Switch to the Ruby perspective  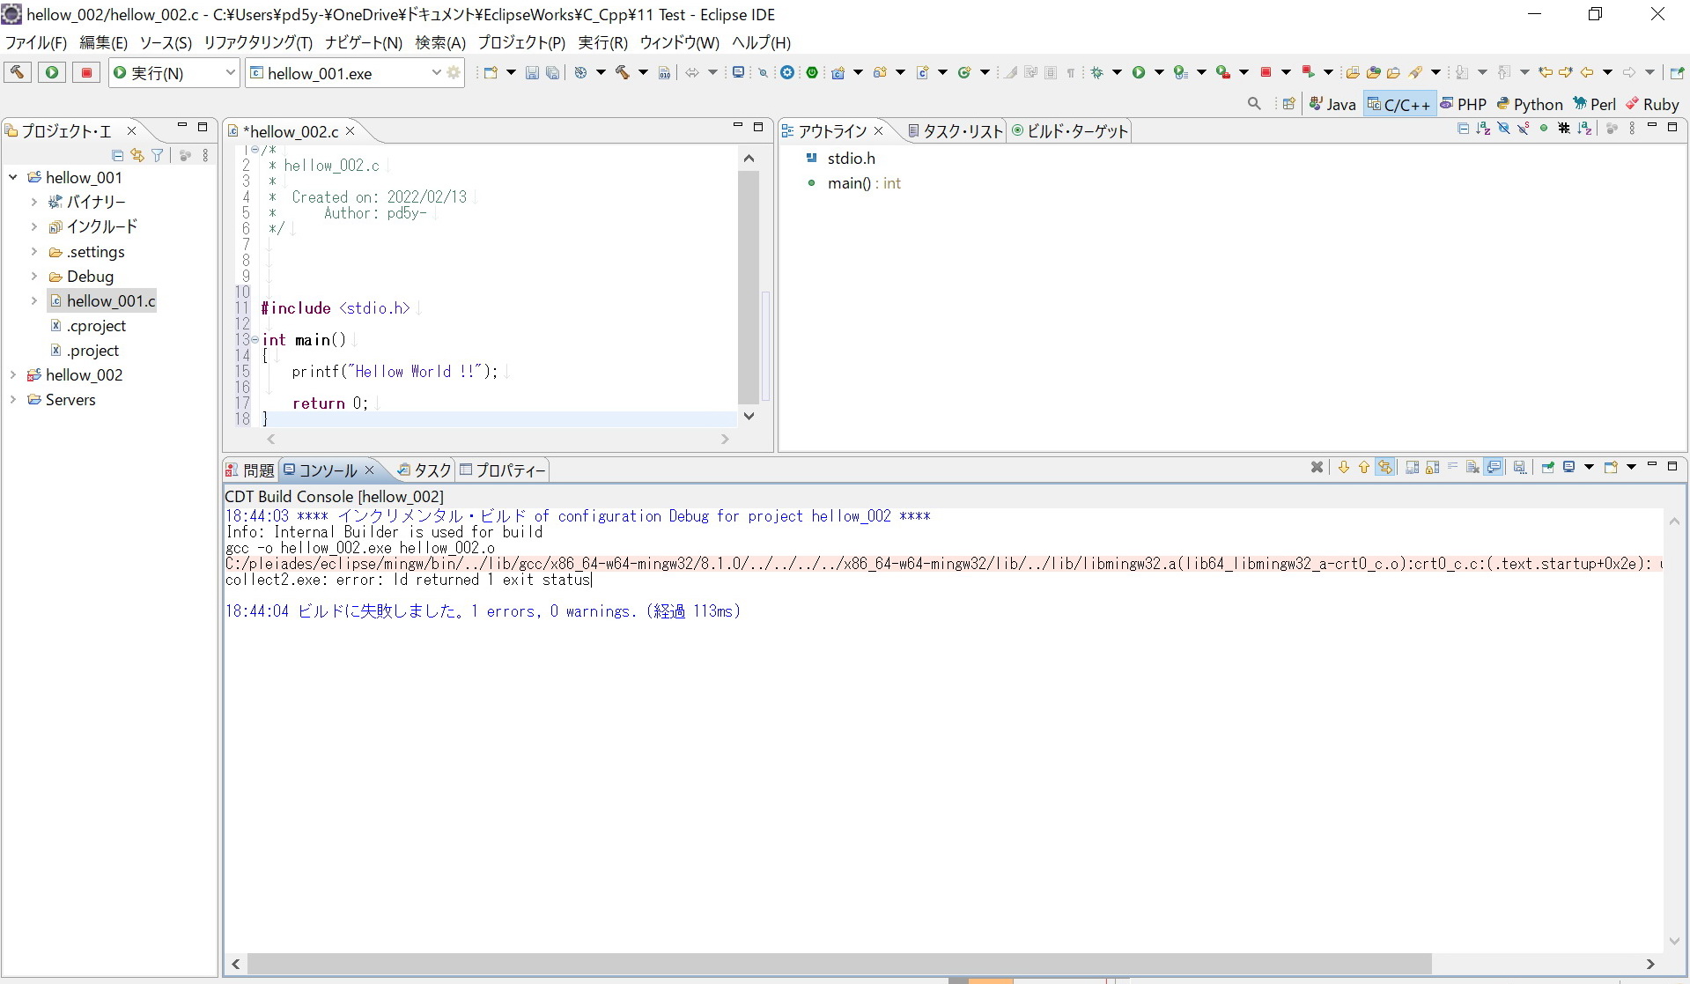tap(1652, 104)
